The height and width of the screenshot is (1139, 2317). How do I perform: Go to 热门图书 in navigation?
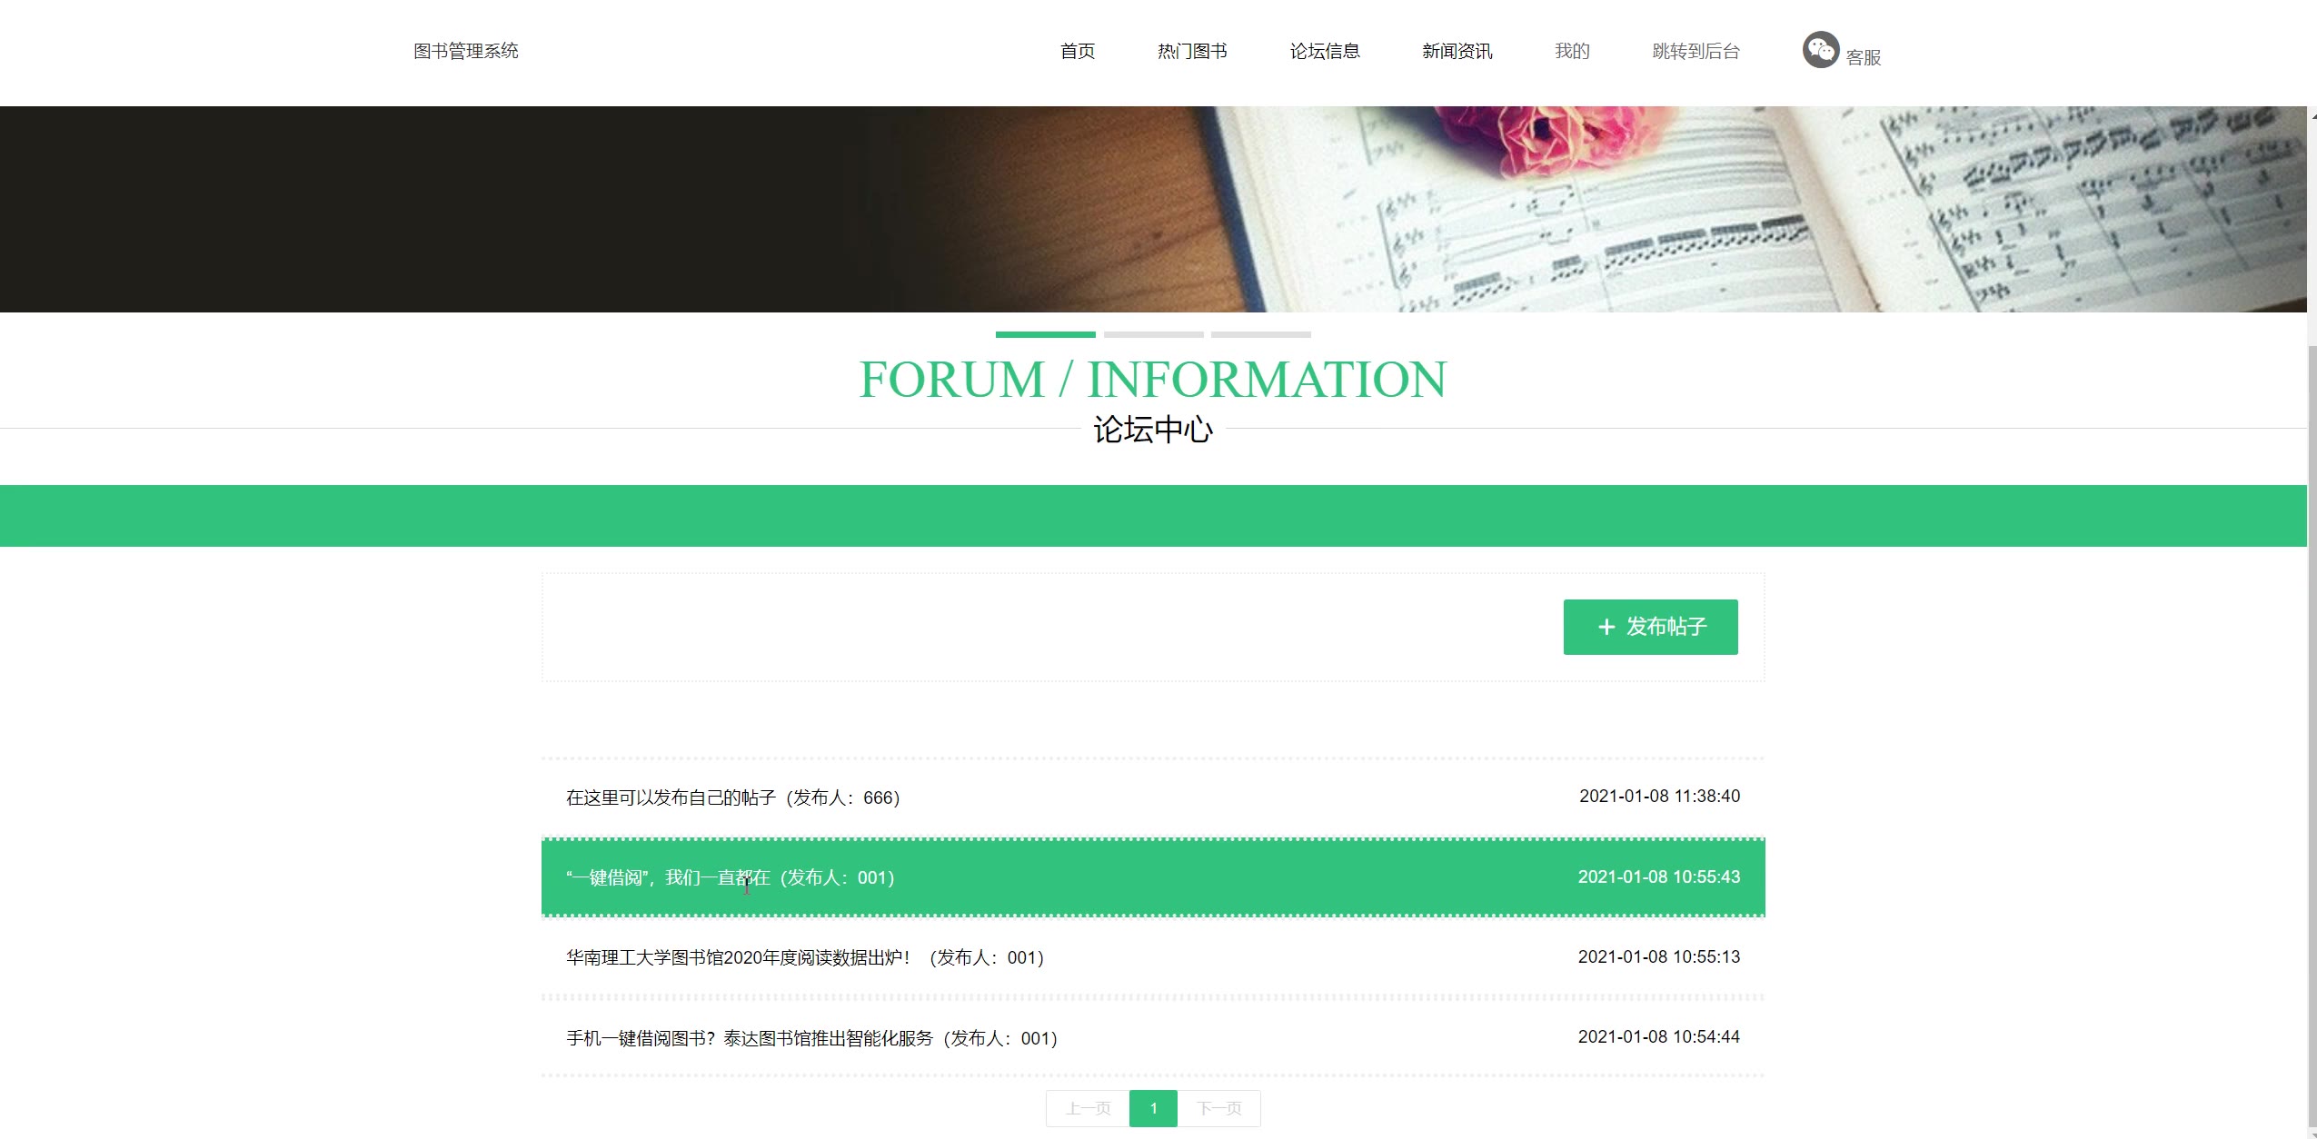(x=1192, y=51)
